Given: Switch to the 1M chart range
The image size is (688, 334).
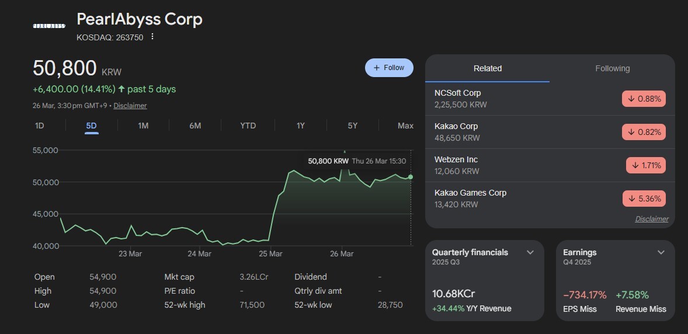Looking at the screenshot, I should pyautogui.click(x=143, y=126).
